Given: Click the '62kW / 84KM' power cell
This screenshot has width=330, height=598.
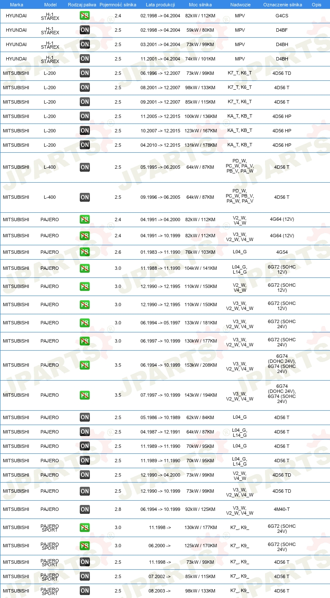Looking at the screenshot, I should point(200,417).
